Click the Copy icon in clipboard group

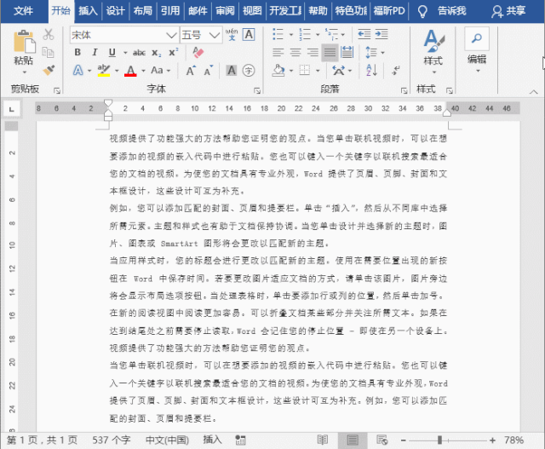click(49, 52)
